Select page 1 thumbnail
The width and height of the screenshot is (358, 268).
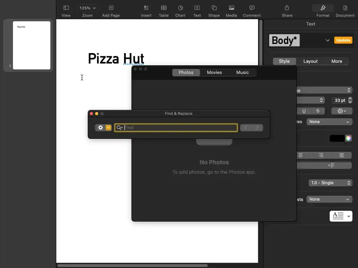point(31,45)
